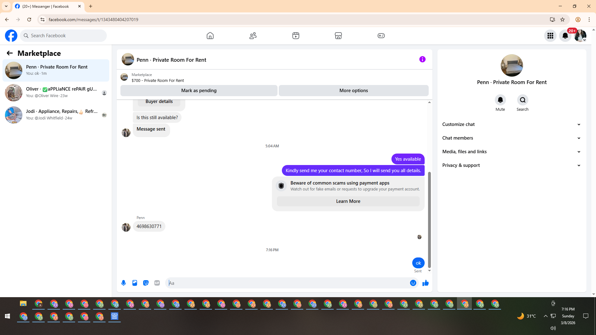Open emoji picker in message box
The height and width of the screenshot is (335, 596).
pyautogui.click(x=413, y=283)
